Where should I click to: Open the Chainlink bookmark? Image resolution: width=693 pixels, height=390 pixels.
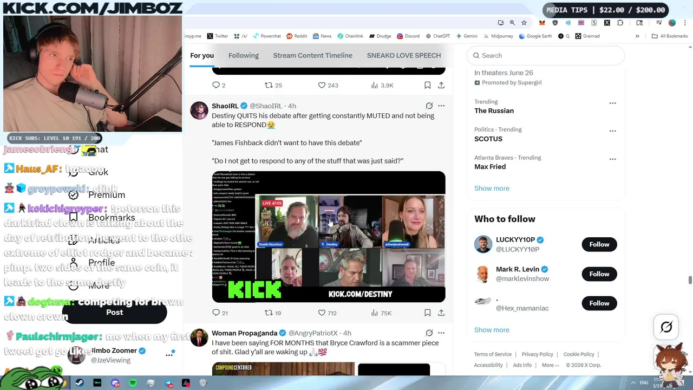tap(350, 36)
